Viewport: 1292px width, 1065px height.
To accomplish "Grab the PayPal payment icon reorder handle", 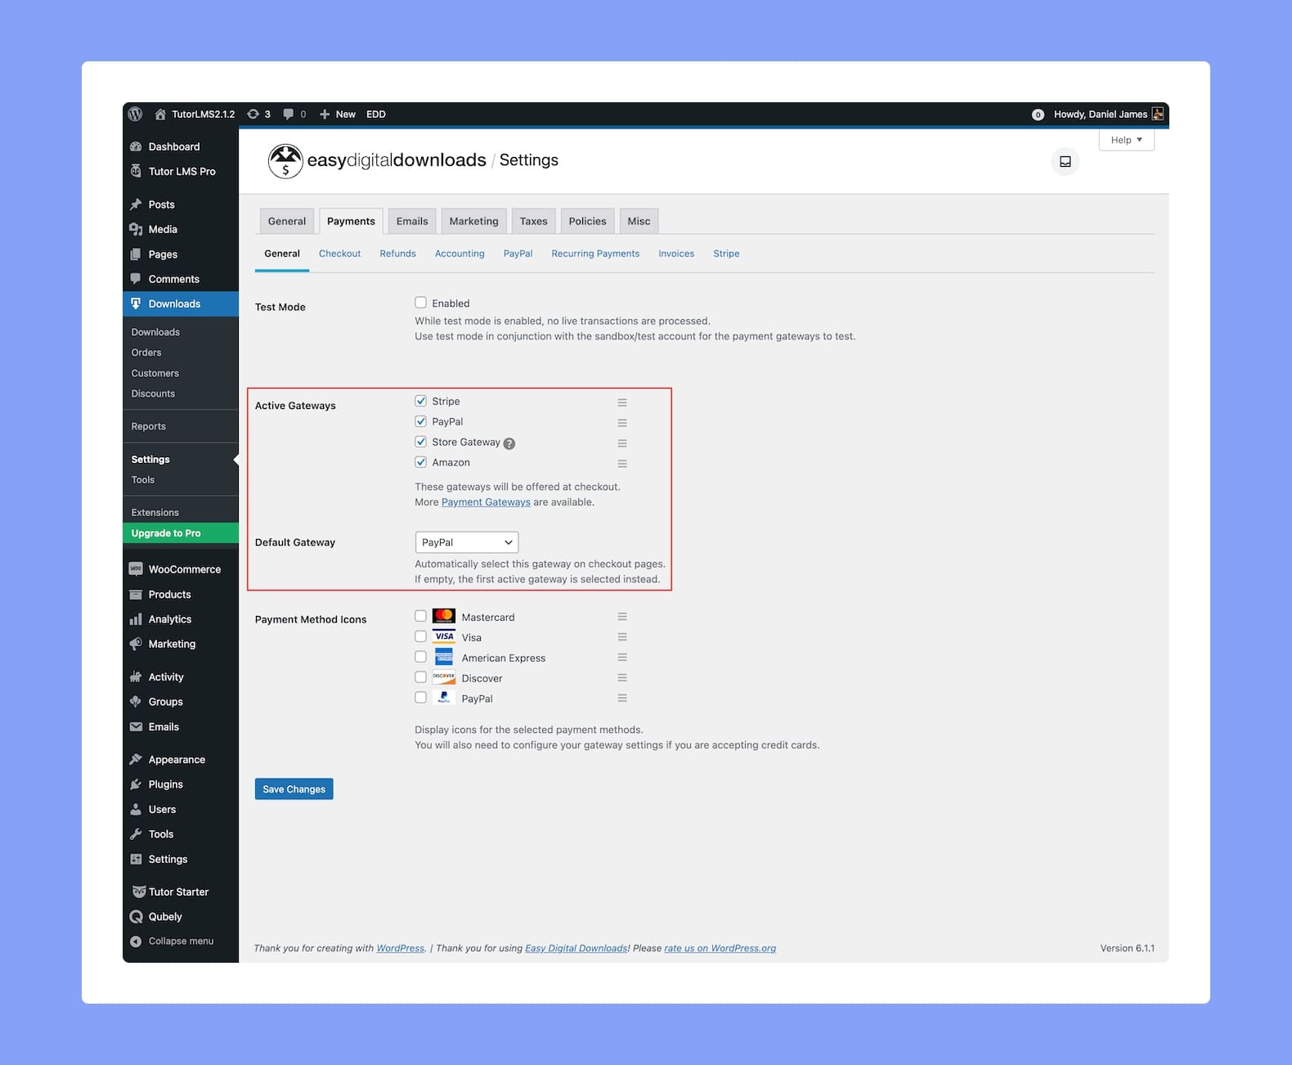I will point(622,699).
